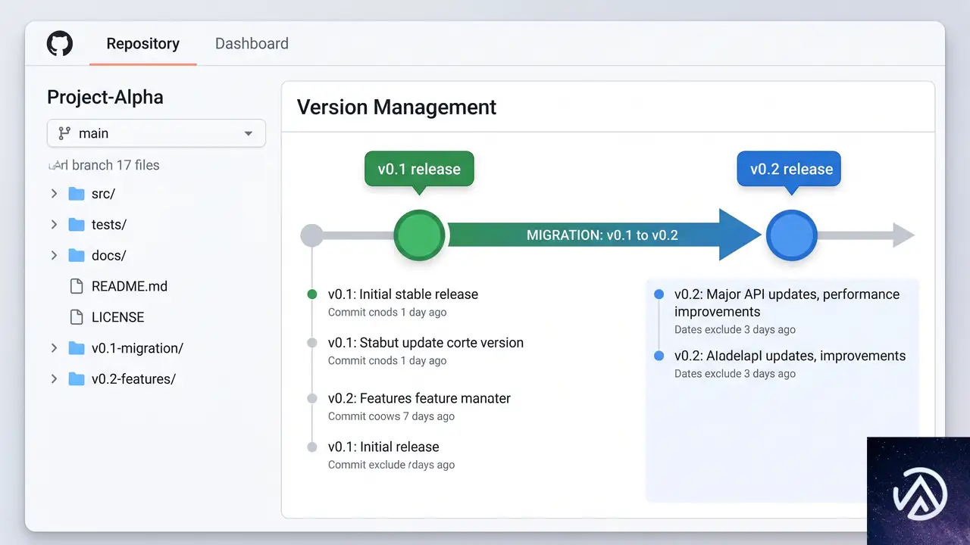Click the Version Management heading

click(x=396, y=107)
